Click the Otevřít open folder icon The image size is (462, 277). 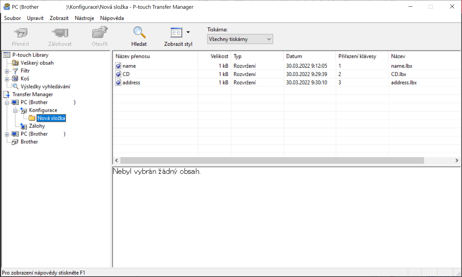coord(100,33)
